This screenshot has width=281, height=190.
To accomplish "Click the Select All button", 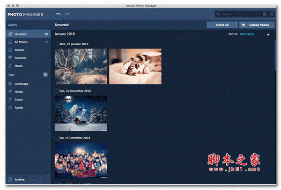I will pyautogui.click(x=222, y=25).
